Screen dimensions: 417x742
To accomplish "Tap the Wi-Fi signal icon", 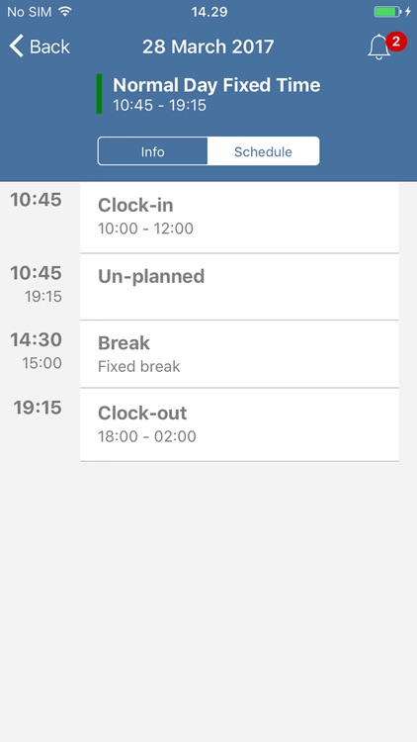I will click(x=65, y=11).
